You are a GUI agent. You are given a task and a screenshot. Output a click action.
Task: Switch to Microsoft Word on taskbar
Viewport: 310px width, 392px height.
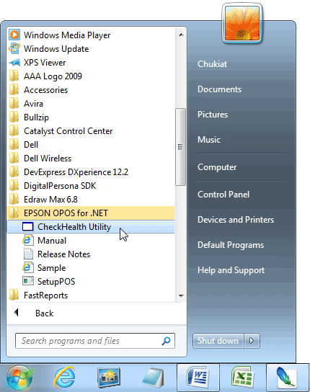pyautogui.click(x=198, y=378)
